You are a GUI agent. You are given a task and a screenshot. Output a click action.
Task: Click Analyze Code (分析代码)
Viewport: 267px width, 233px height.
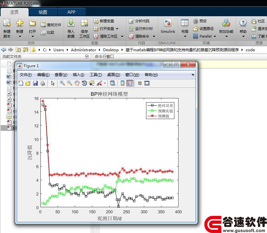click(139, 21)
